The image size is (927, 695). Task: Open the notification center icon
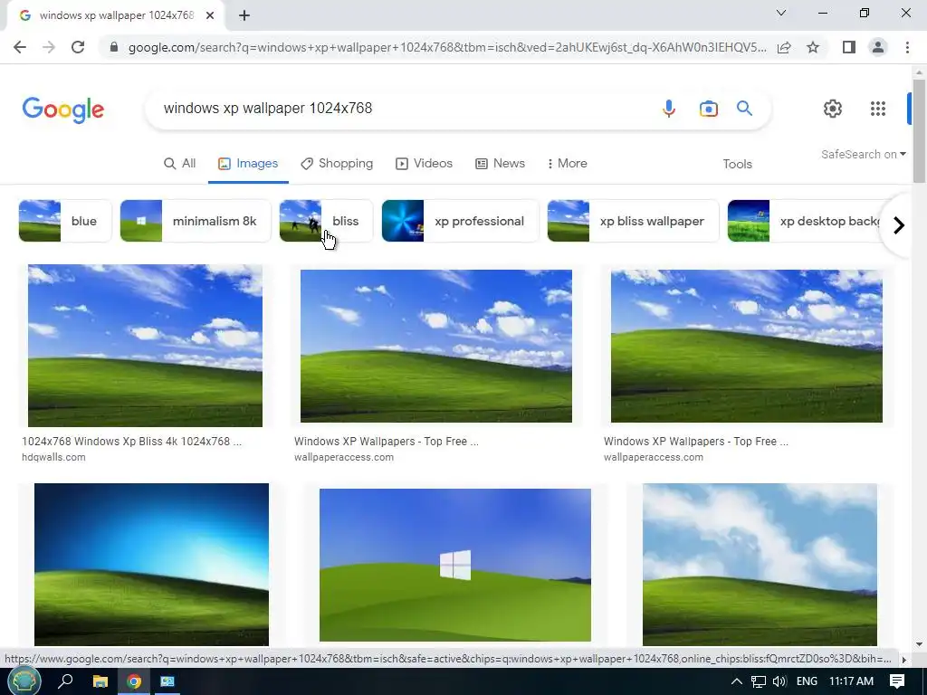click(x=897, y=681)
